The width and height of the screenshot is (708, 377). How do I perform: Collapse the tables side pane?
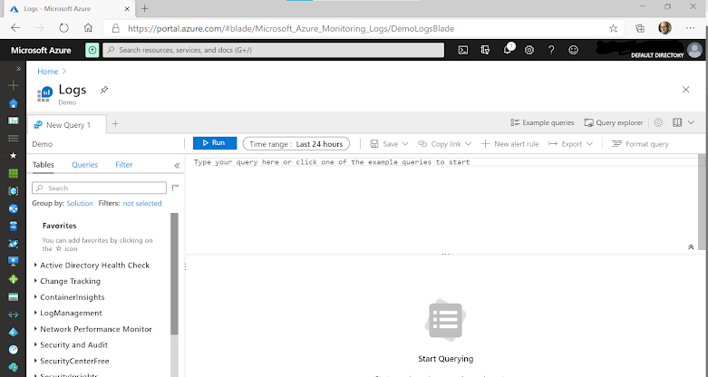click(177, 166)
